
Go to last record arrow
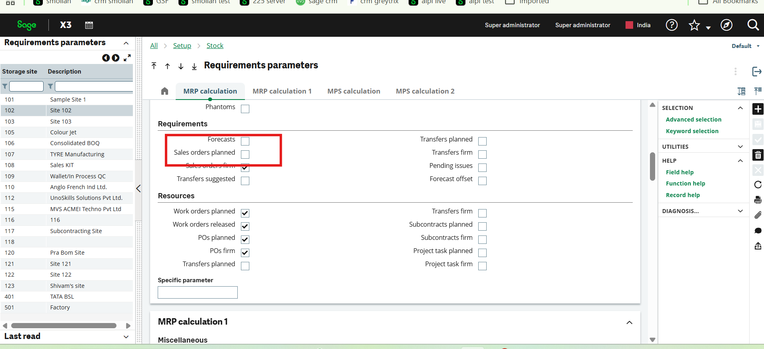[x=194, y=66]
